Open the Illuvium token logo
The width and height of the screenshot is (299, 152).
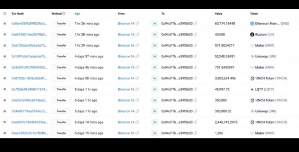pos(252,35)
